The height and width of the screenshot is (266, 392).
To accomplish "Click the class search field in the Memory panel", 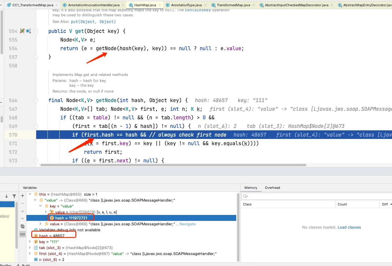I will pyautogui.click(x=315, y=196).
